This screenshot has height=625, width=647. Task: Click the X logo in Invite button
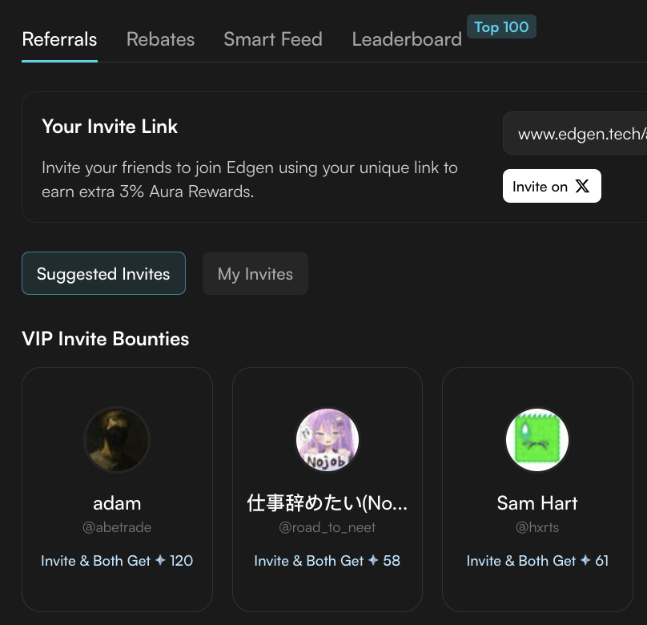(582, 186)
